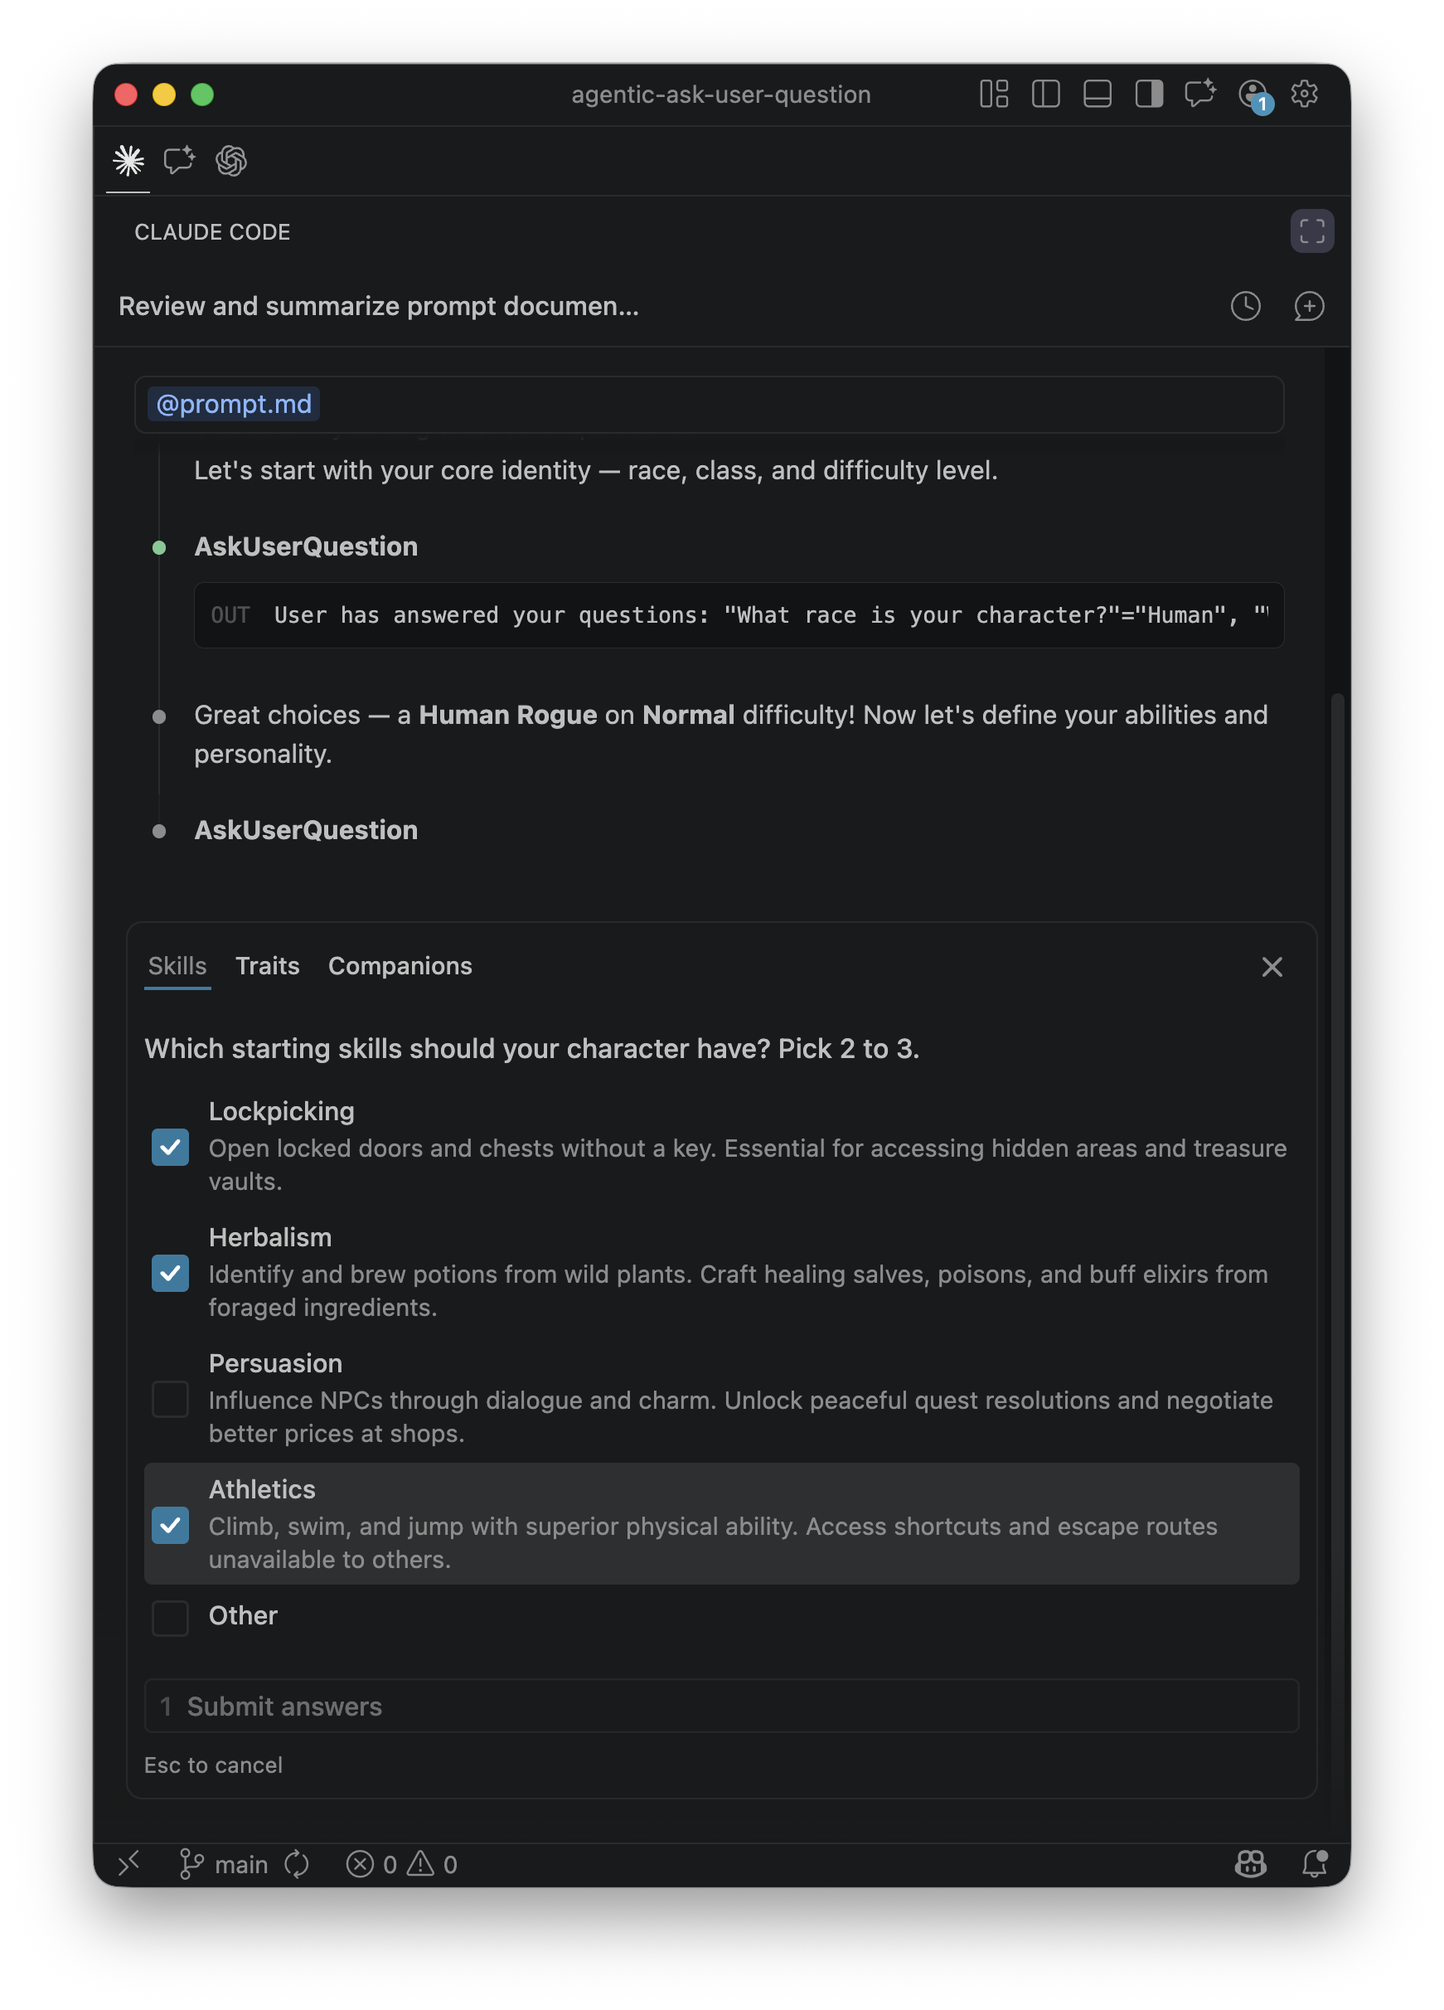Open notifications via the bell icon
The height and width of the screenshot is (2010, 1444).
pyautogui.click(x=1315, y=1864)
